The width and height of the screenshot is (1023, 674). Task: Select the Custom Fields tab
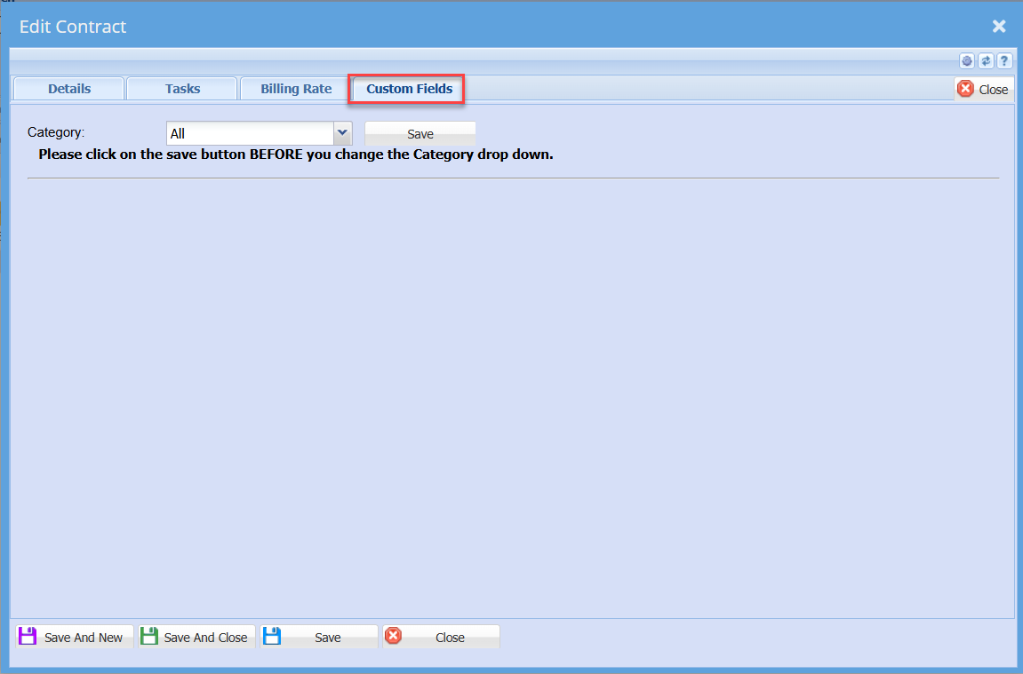pos(409,89)
